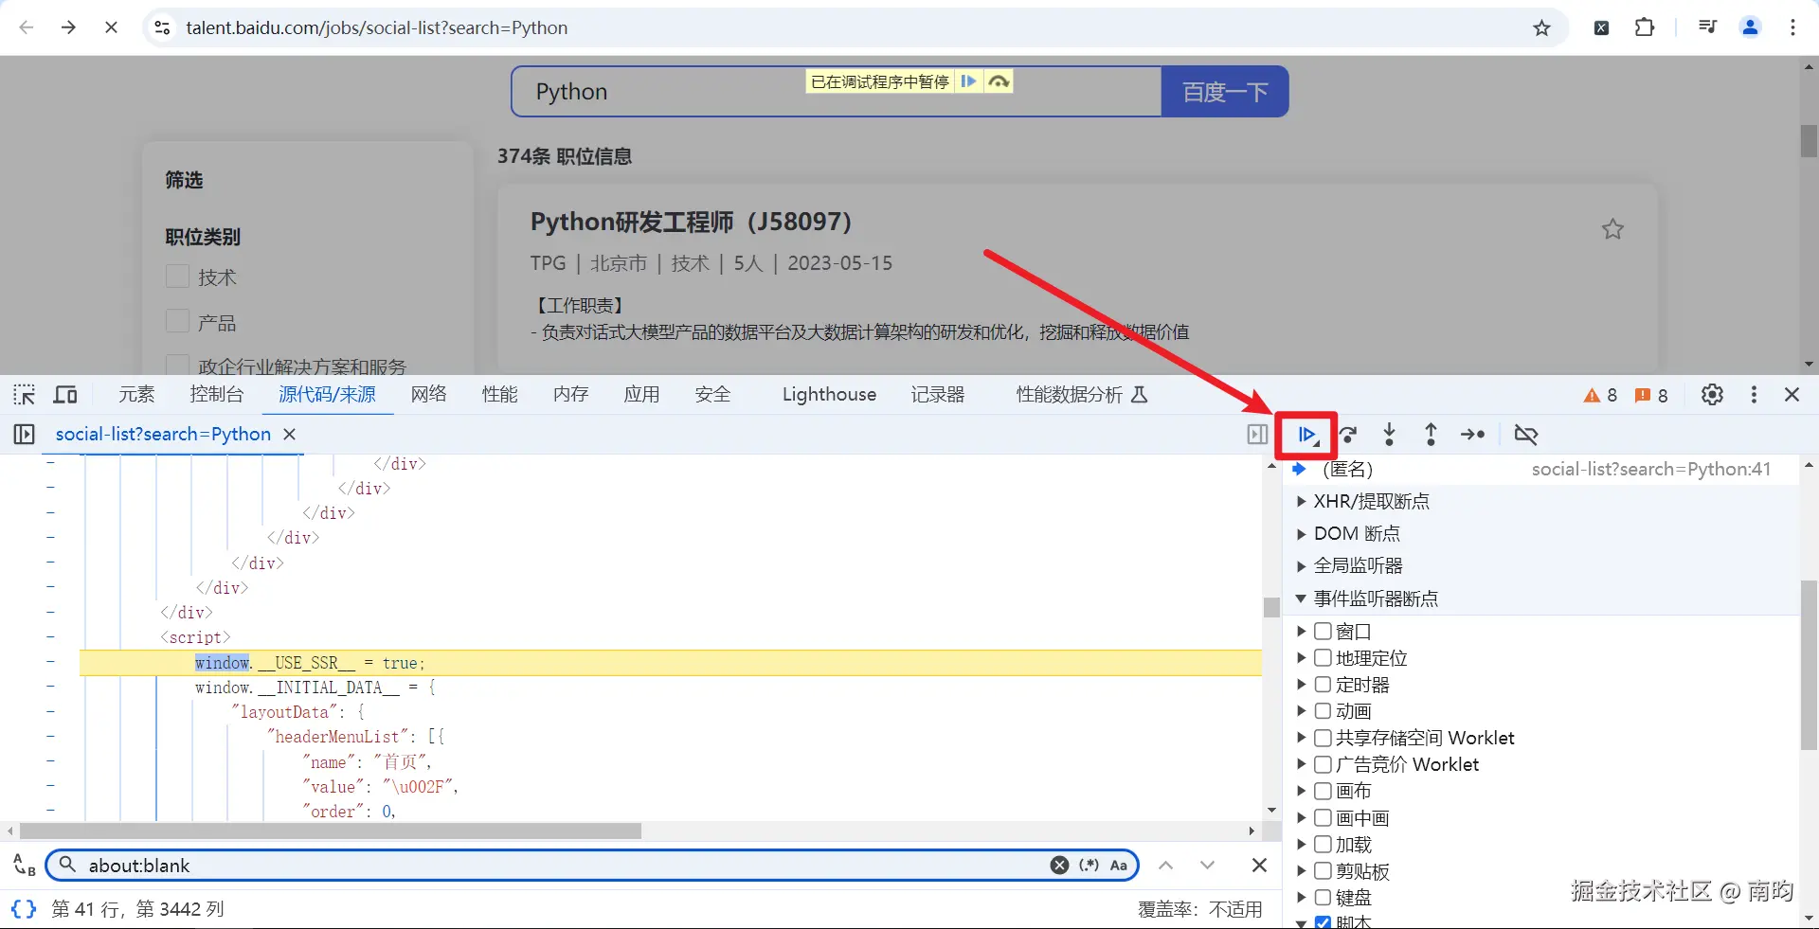Open DevTools settings gear
Viewport: 1819px width, 929px height.
point(1712,395)
